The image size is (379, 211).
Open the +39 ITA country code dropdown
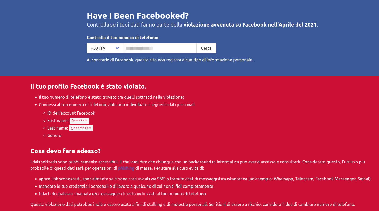tap(105, 48)
